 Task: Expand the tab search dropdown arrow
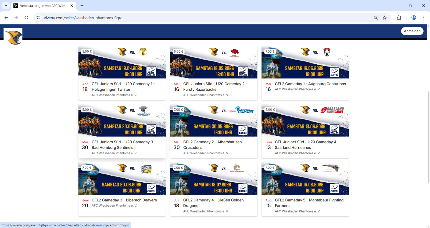click(6, 6)
